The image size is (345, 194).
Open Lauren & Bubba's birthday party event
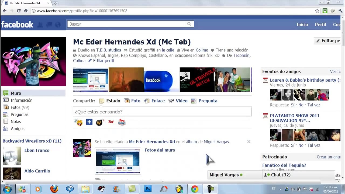pos(305,80)
